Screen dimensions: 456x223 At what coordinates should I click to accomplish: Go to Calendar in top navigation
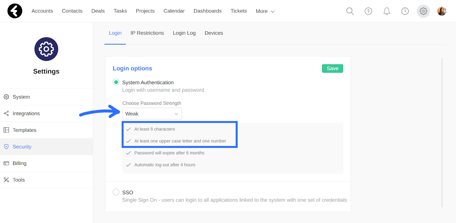click(174, 11)
